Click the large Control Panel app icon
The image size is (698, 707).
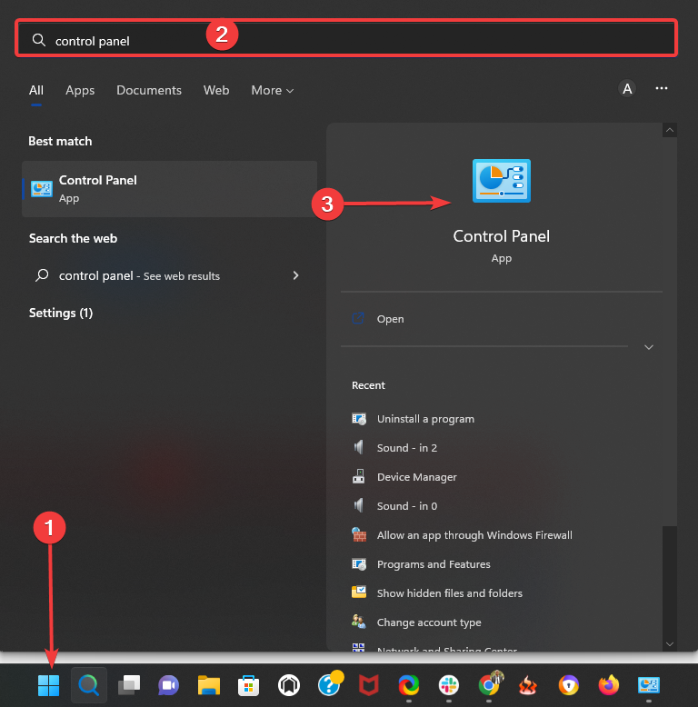coord(502,181)
